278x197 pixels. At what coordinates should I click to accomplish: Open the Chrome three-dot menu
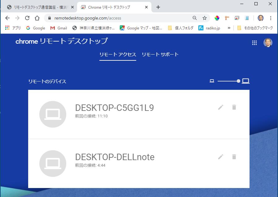271,18
